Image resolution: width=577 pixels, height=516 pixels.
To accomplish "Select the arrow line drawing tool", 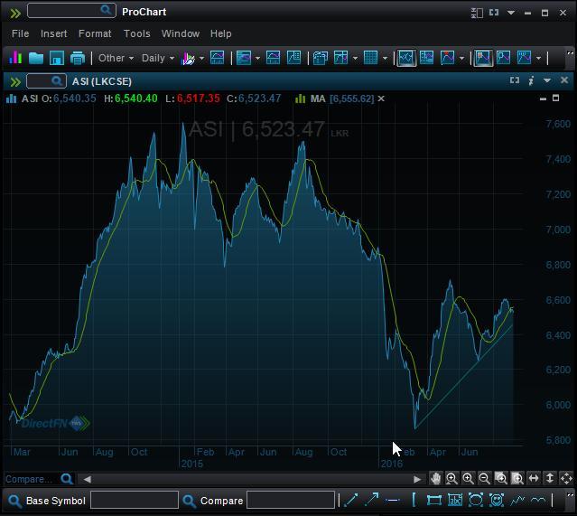I will (x=372, y=500).
